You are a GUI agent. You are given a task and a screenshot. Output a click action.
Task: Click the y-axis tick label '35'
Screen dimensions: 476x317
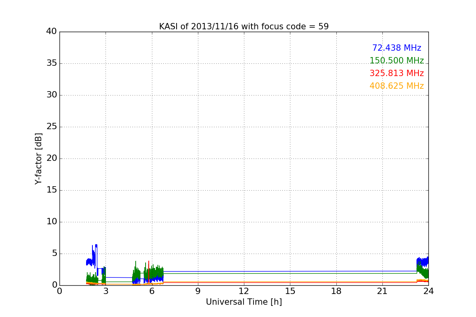pyautogui.click(x=52, y=63)
